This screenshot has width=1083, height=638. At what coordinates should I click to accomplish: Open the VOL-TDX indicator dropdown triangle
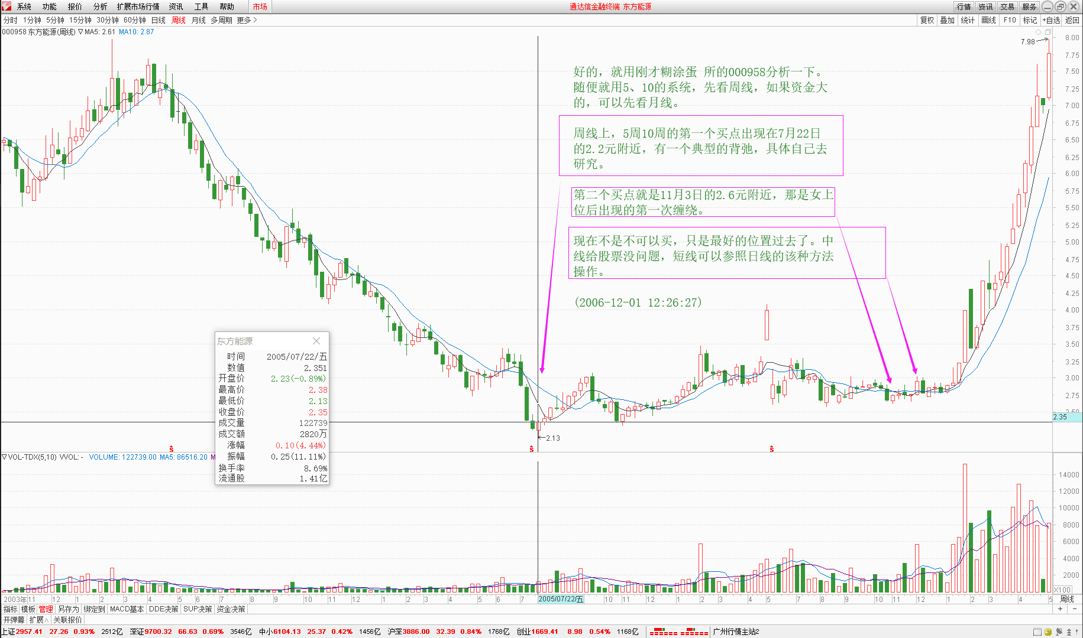[5, 457]
